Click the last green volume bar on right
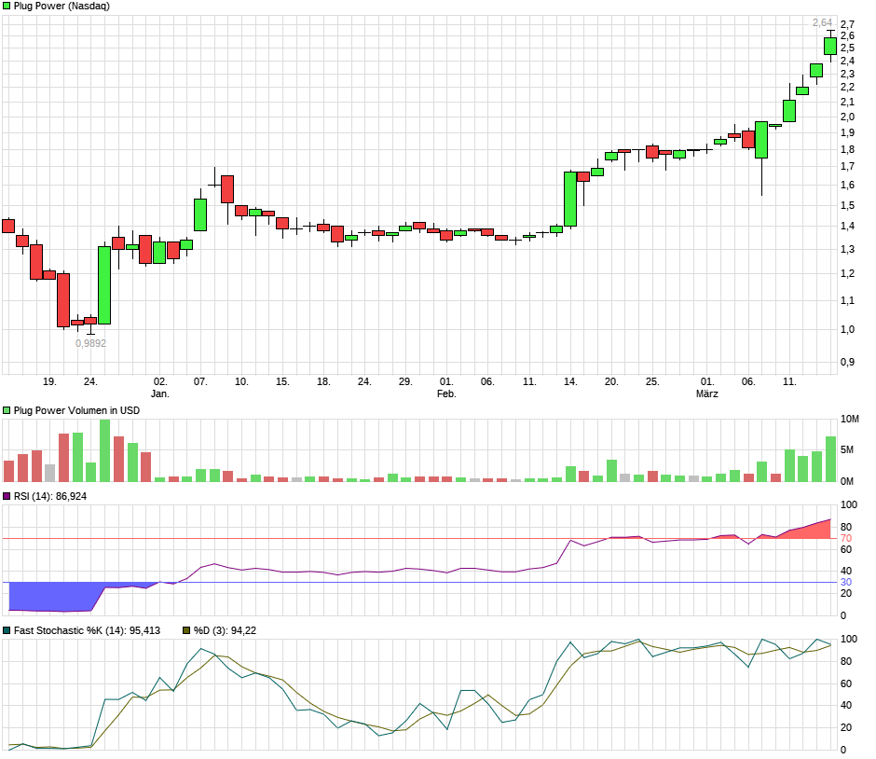The image size is (876, 759). [x=830, y=460]
